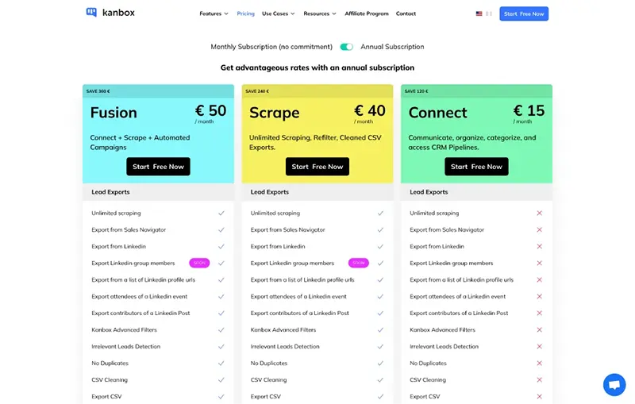Click the header Start Free Now button
635x404 pixels.
[x=524, y=13]
